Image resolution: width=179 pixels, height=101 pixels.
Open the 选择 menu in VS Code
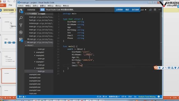tap(36, 6)
